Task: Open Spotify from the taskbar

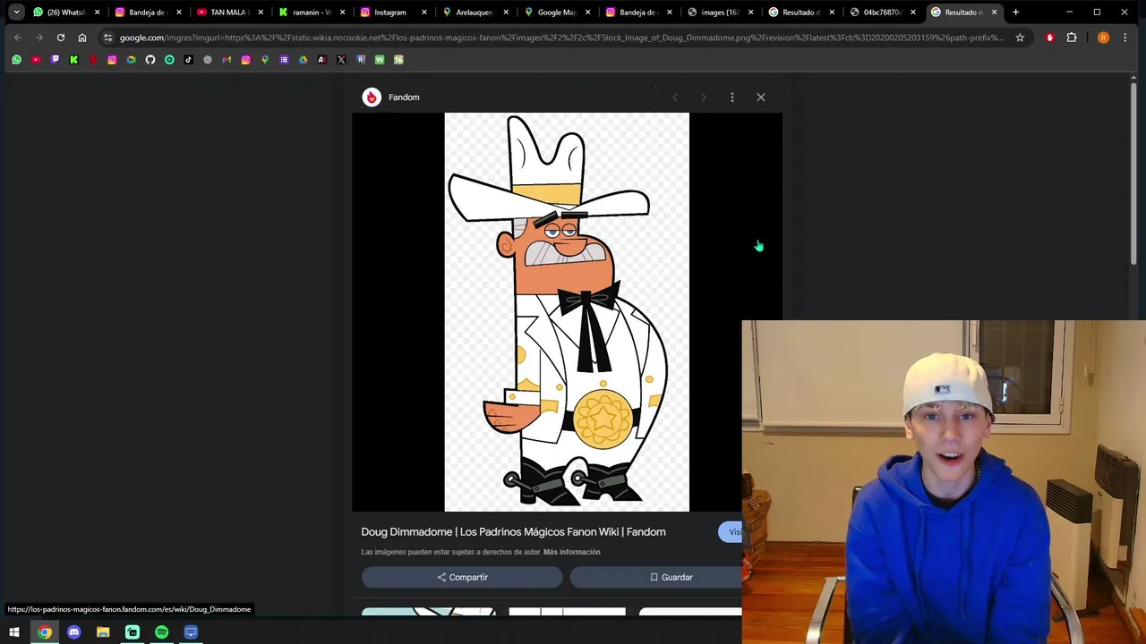Action: (x=161, y=632)
